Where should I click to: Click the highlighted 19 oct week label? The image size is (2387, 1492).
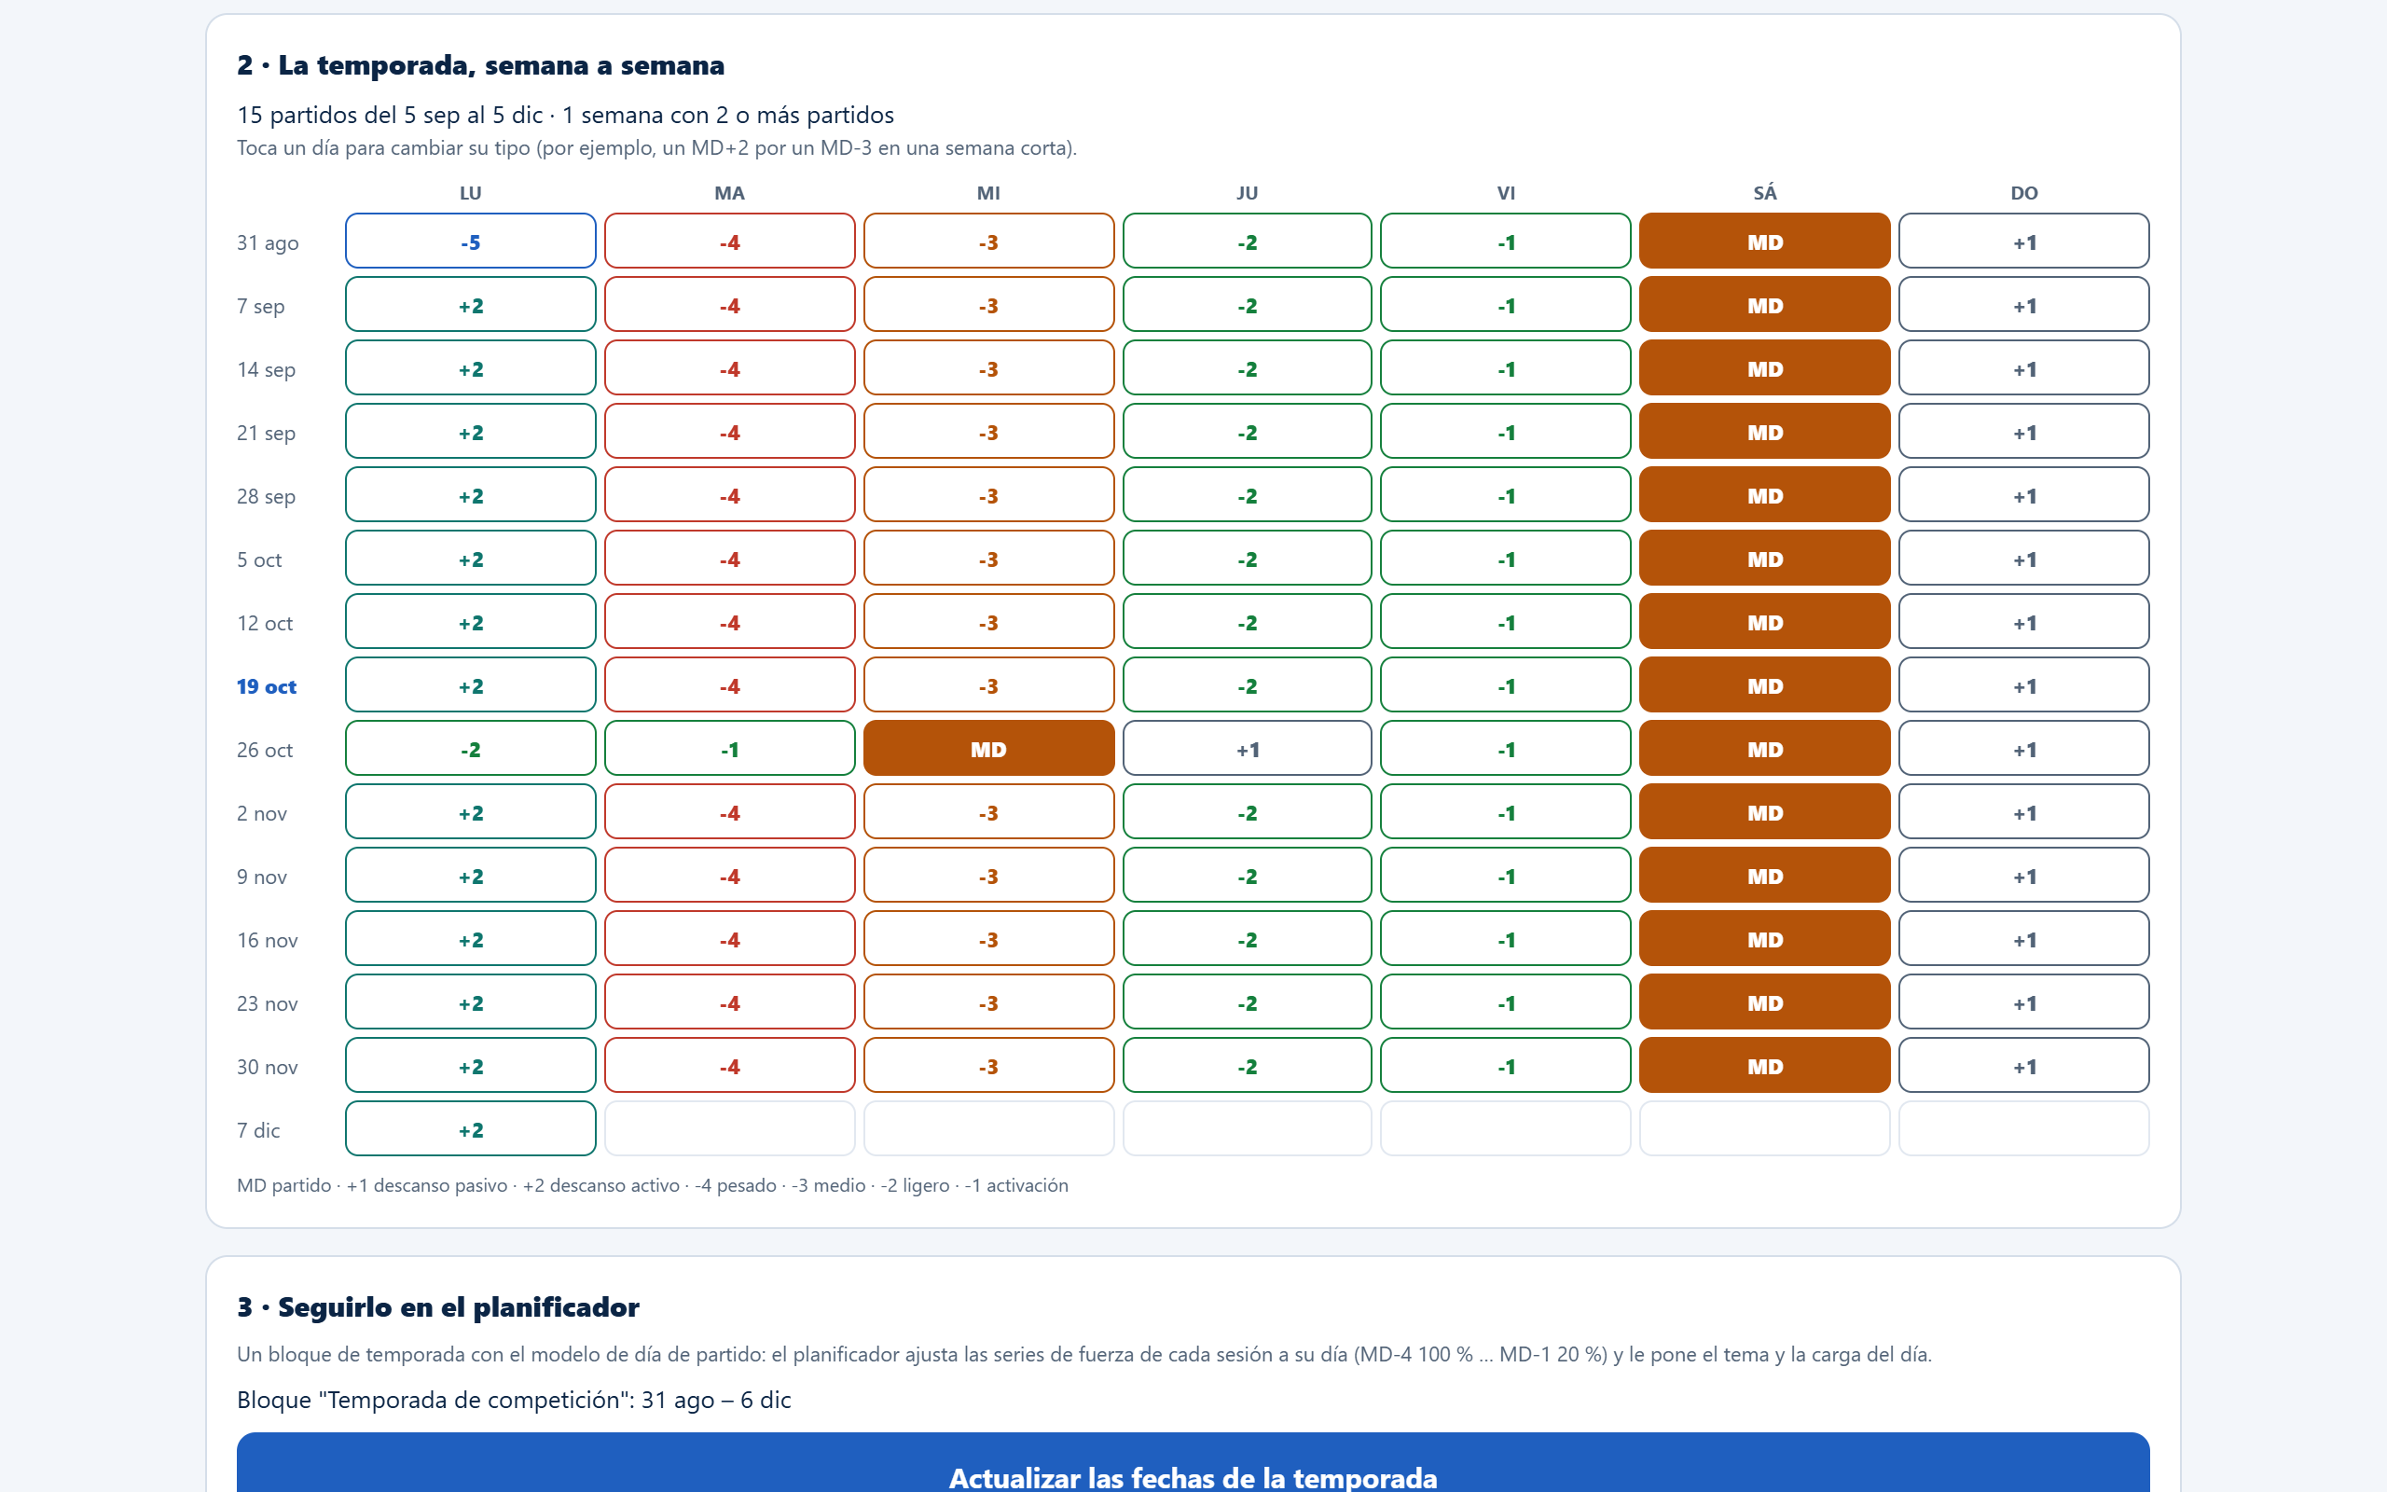[267, 685]
